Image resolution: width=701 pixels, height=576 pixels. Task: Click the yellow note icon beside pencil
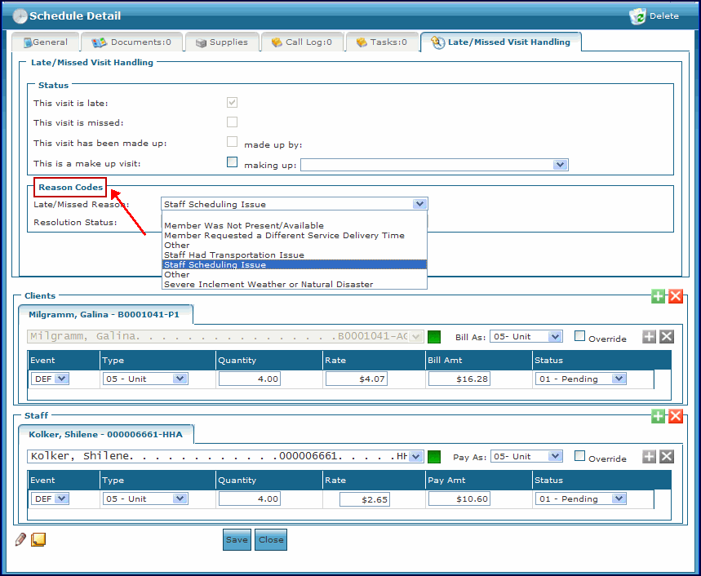click(x=38, y=539)
